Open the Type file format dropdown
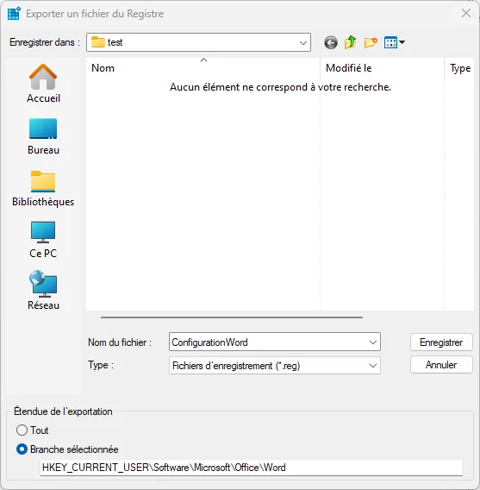This screenshot has height=490, width=480. [x=275, y=365]
